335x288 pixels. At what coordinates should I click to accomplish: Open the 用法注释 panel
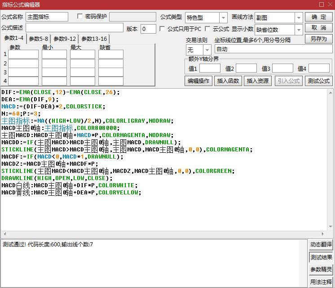click(x=321, y=282)
